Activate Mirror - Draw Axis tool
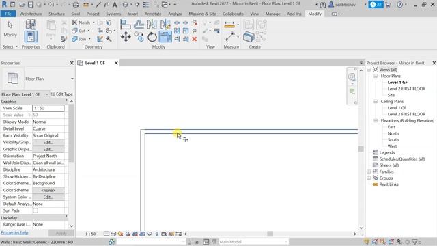 (165, 25)
